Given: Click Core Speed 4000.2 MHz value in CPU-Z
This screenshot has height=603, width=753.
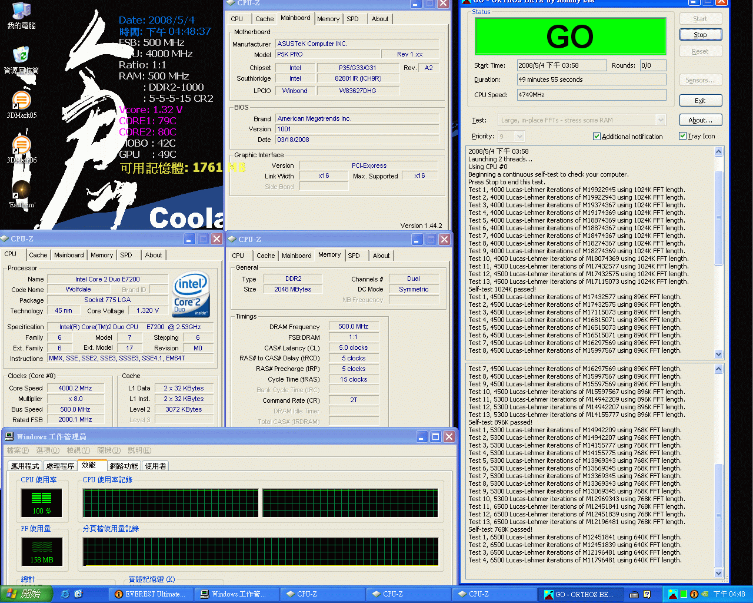Looking at the screenshot, I should 75,388.
